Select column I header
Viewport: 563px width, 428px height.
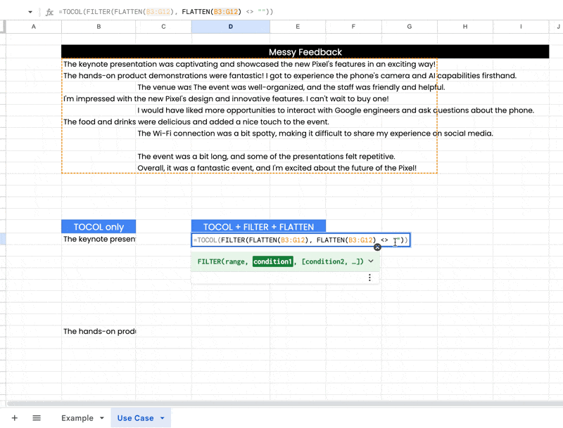[x=521, y=27]
